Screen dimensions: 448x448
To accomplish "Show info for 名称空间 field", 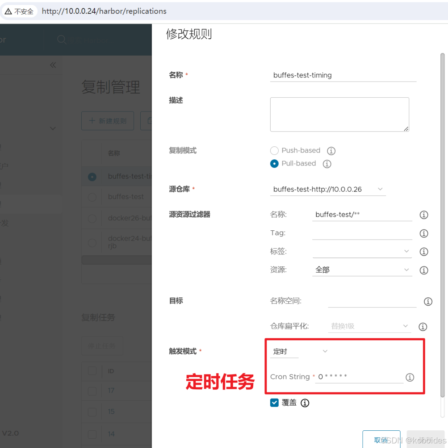I will (428, 301).
